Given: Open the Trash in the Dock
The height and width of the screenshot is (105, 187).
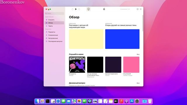Looking at the screenshot, I should 150,101.
